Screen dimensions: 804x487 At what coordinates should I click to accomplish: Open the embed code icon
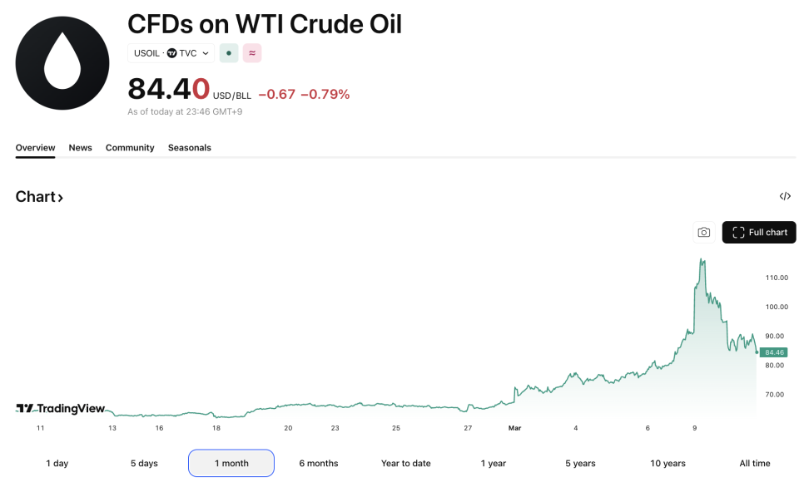click(785, 196)
